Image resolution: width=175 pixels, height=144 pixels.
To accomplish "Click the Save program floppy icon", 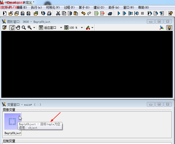I will pos(23,13).
